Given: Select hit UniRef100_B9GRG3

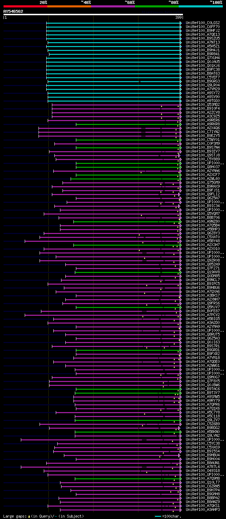Looking at the screenshot, I should pyautogui.click(x=202, y=81).
